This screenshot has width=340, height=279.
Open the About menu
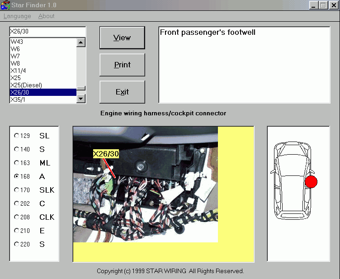(46, 16)
